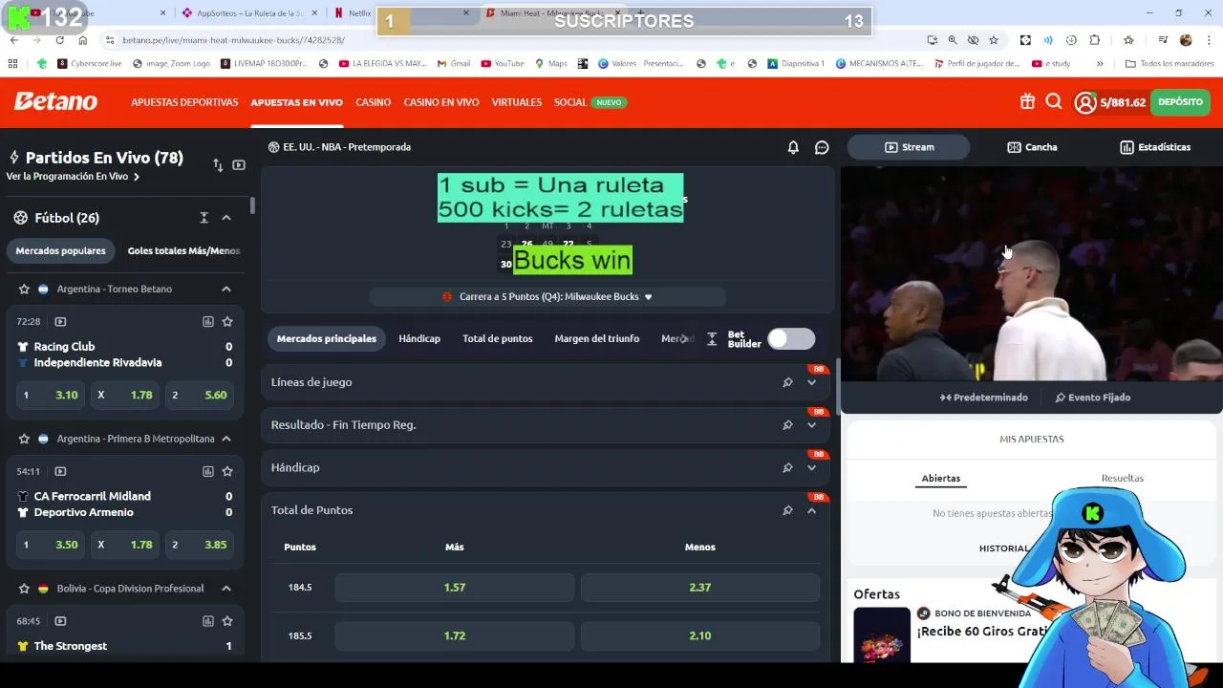The image size is (1223, 688).
Task: Go to the Casino section
Action: (x=373, y=102)
